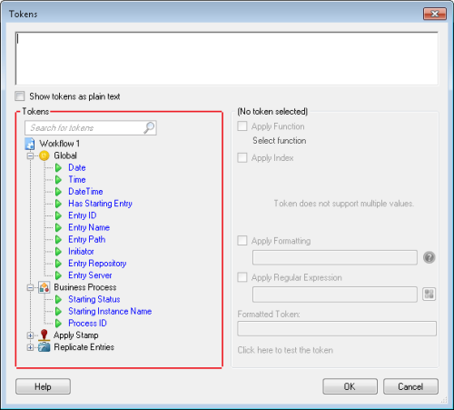This screenshot has width=454, height=410.
Task: Select the Has Starting Entry token
Action: click(x=100, y=204)
